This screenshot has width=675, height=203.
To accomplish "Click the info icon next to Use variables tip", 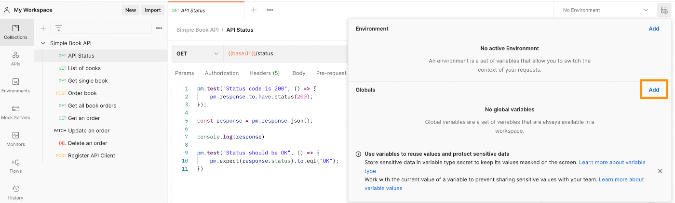I will pos(358,154).
